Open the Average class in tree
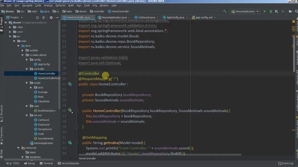The width and height of the screenshot is (298, 167). pos(41,92)
